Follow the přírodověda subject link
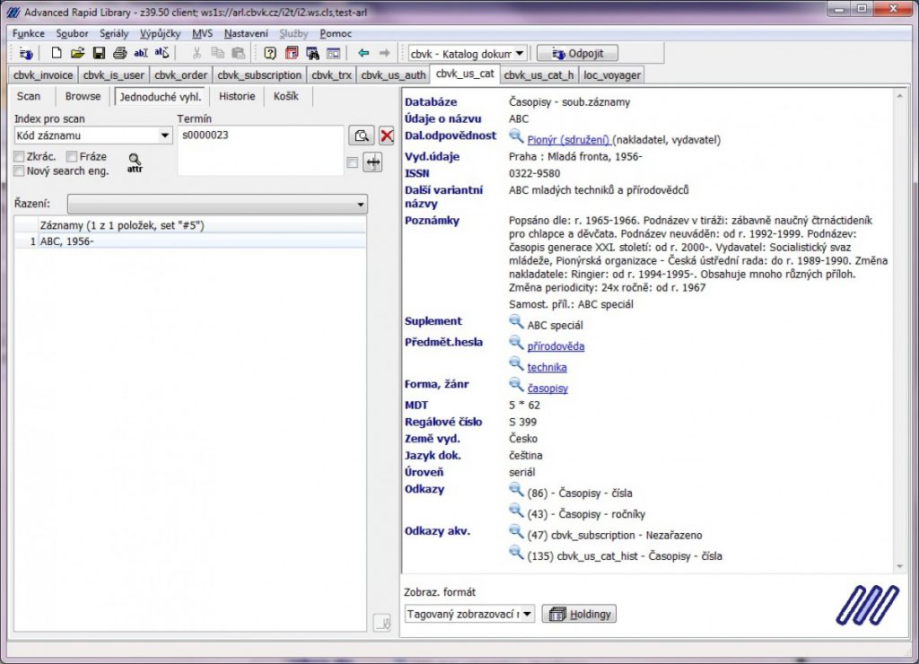Viewport: 919px width, 664px height. click(556, 346)
